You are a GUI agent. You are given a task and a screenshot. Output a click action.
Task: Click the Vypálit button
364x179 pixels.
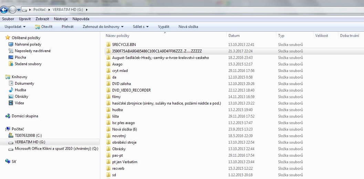click(x=164, y=27)
